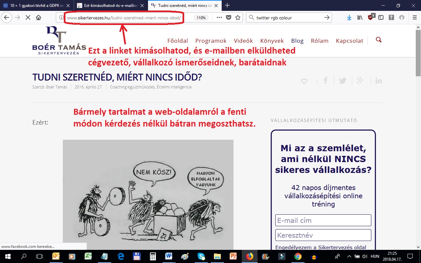Toggle the Firefox sidebar
The image size is (421, 263).
(381, 17)
